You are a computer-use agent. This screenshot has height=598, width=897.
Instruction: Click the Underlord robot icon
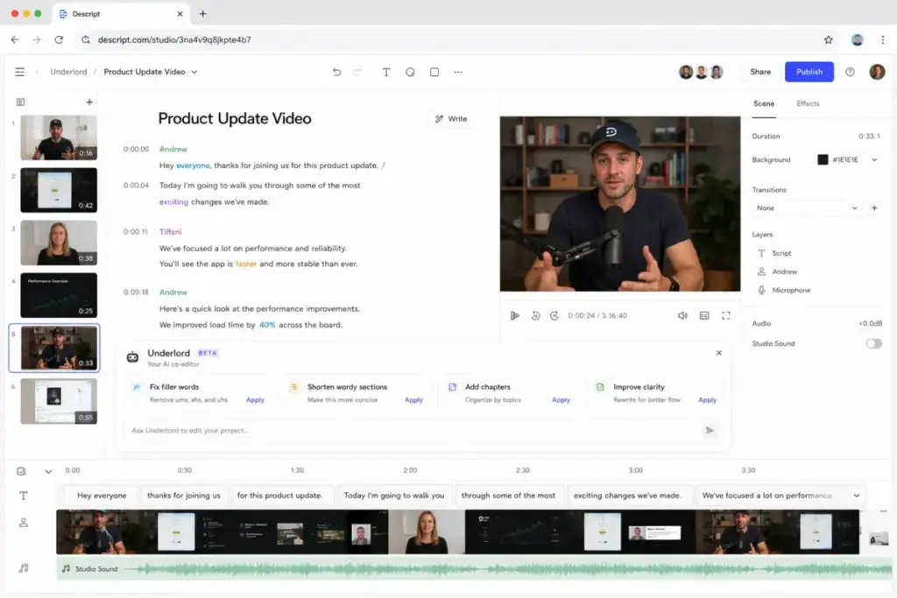tap(132, 356)
